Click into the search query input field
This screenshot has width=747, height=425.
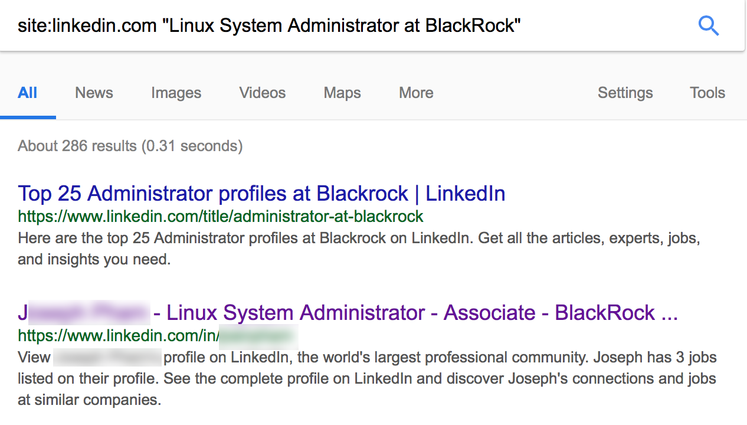(354, 25)
